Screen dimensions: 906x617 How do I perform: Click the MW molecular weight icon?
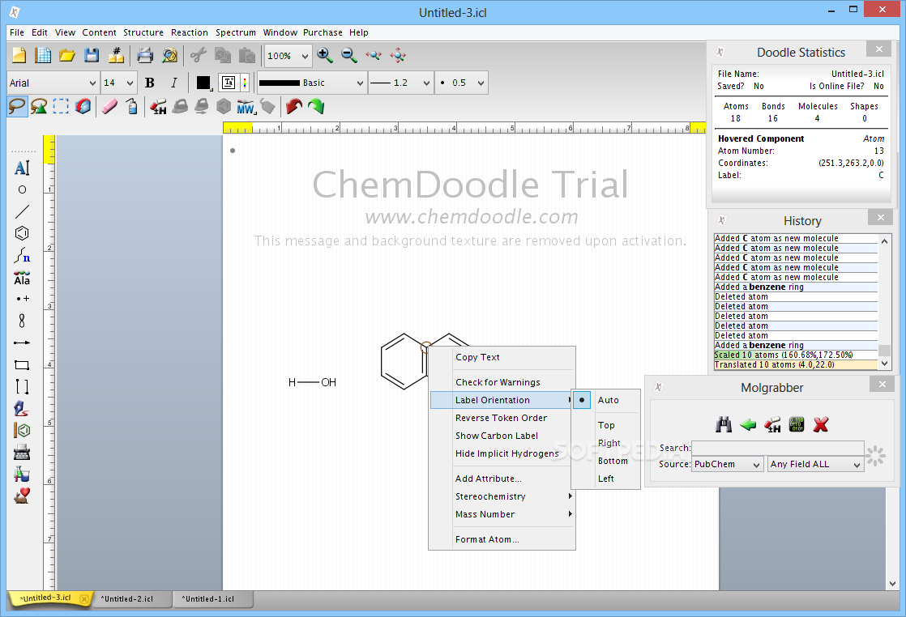[x=246, y=107]
